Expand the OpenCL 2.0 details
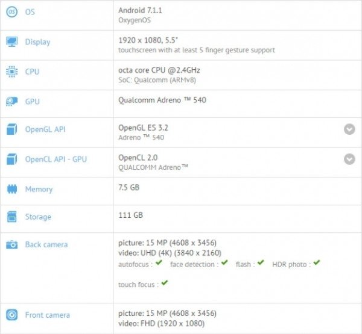This screenshot has height=334, width=362. (x=349, y=159)
